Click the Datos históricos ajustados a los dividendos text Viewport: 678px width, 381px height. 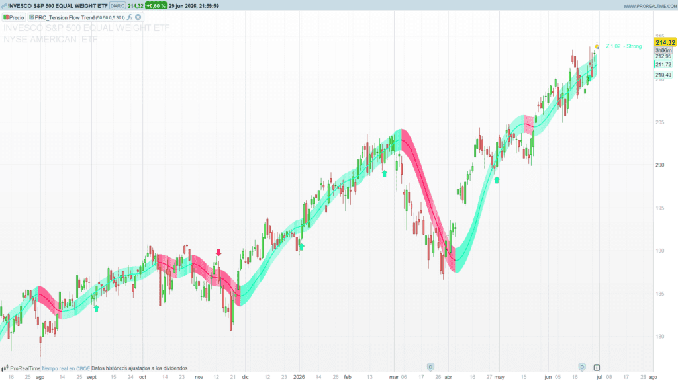point(139,368)
